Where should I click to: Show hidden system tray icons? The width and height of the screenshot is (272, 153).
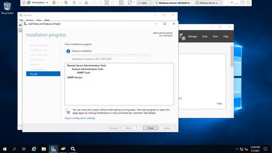click(x=237, y=149)
